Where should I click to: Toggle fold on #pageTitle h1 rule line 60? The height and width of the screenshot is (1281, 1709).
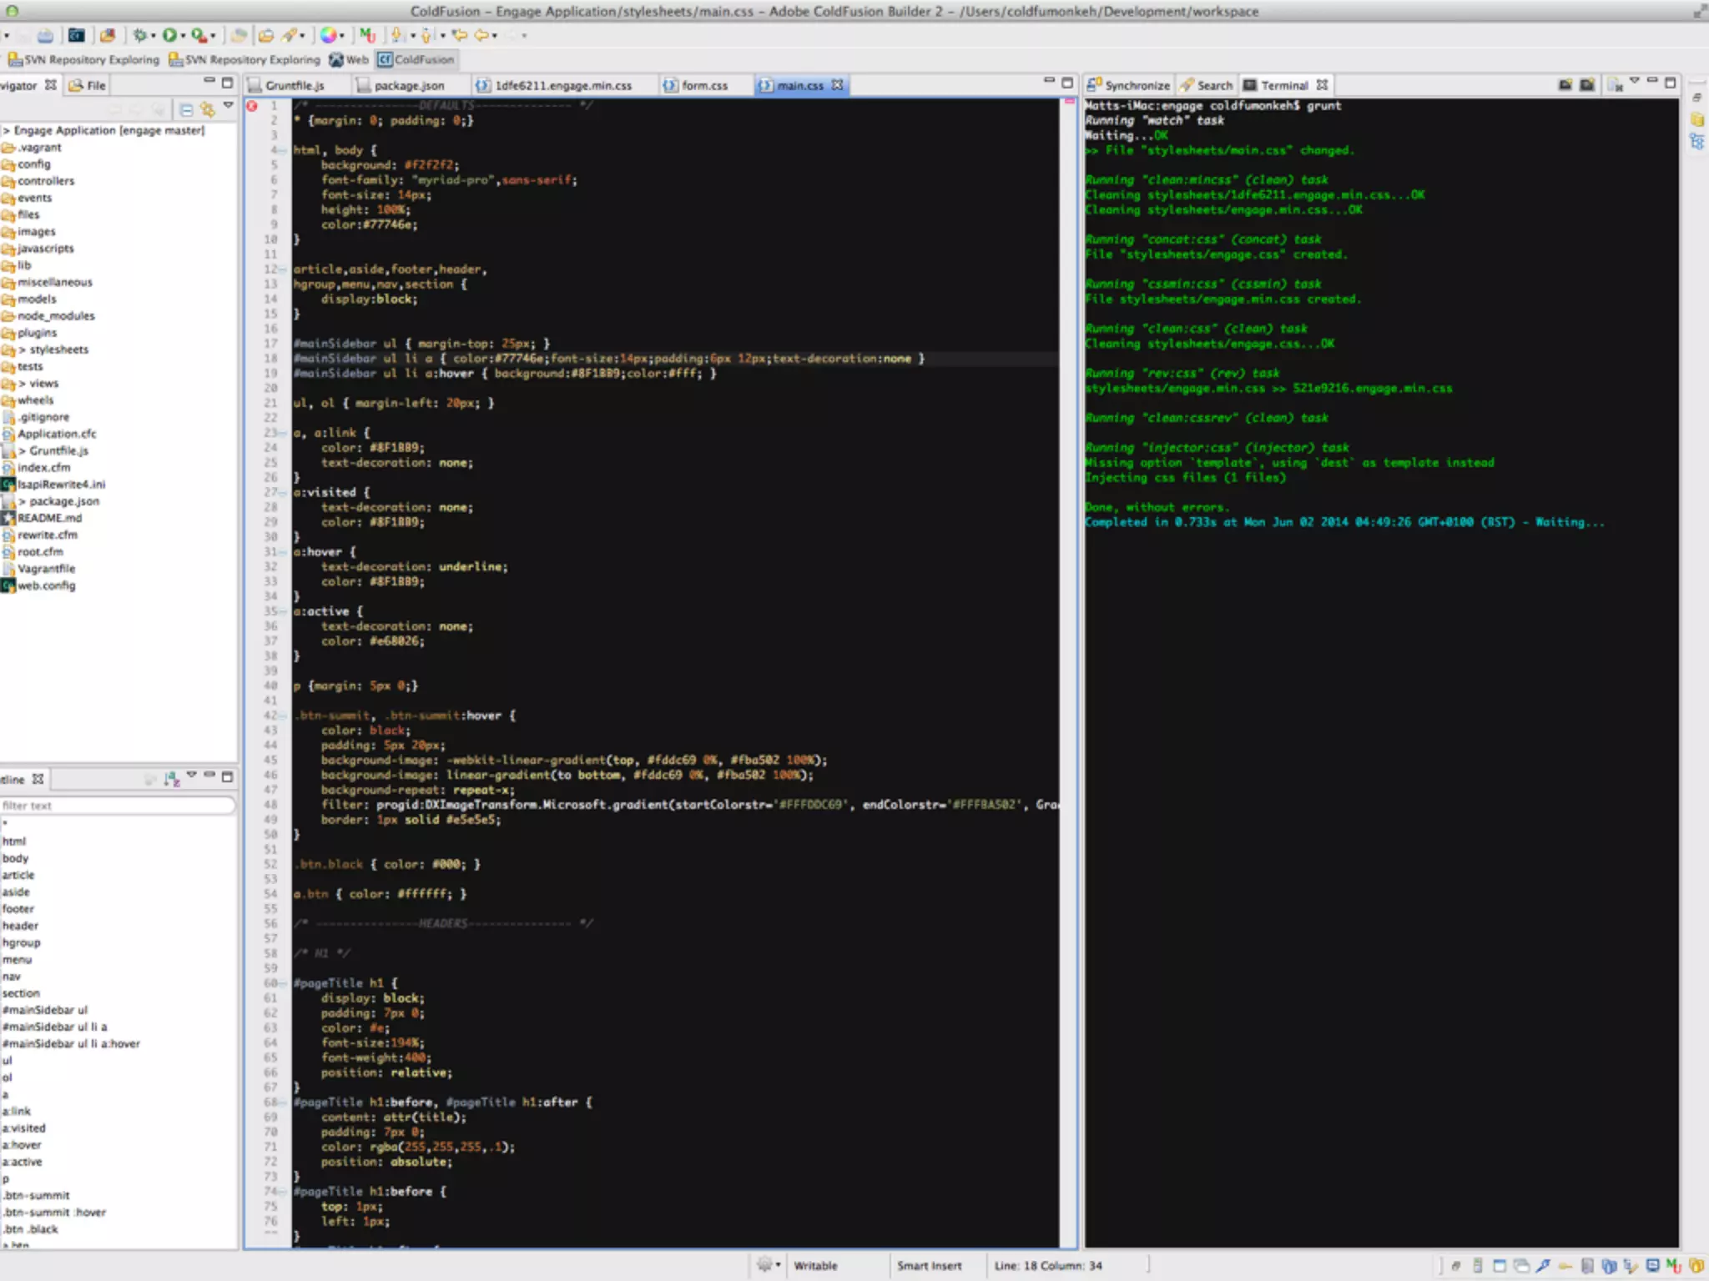284,983
